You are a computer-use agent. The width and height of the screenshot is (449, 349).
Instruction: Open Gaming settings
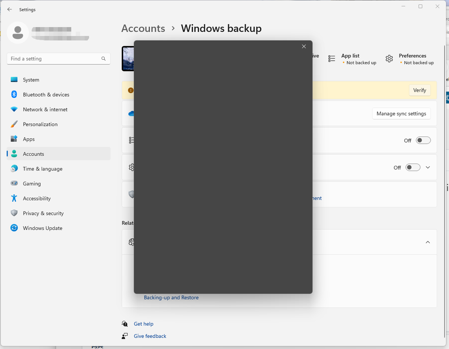58,184
